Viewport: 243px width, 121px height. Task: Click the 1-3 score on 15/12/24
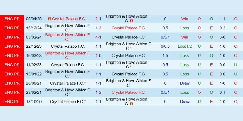98,28
